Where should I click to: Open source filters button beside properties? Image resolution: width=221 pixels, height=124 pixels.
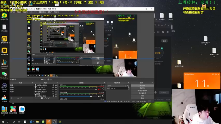[50, 80]
